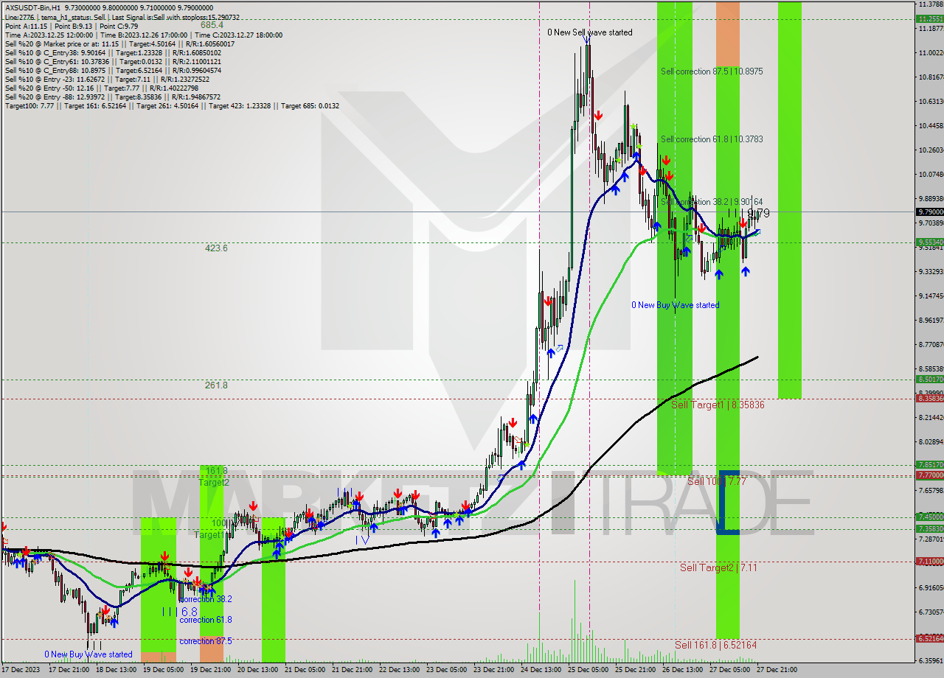Image resolution: width=944 pixels, height=678 pixels.
Task: Click the '27 Dec 21:00' time axis label
Action: point(778,671)
